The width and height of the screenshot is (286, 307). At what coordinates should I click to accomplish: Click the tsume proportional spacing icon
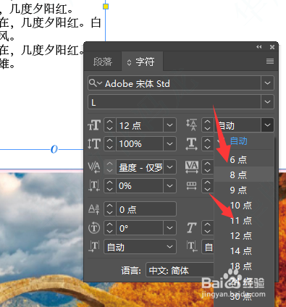click(94, 185)
